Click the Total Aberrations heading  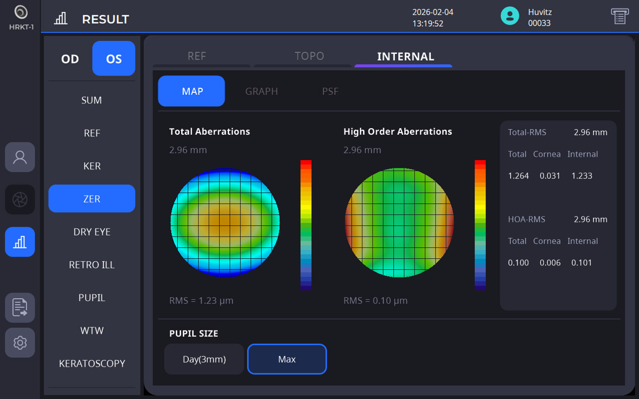coord(209,132)
